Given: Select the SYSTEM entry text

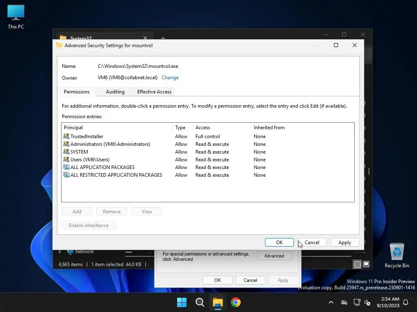Looking at the screenshot, I should pyautogui.click(x=79, y=152).
